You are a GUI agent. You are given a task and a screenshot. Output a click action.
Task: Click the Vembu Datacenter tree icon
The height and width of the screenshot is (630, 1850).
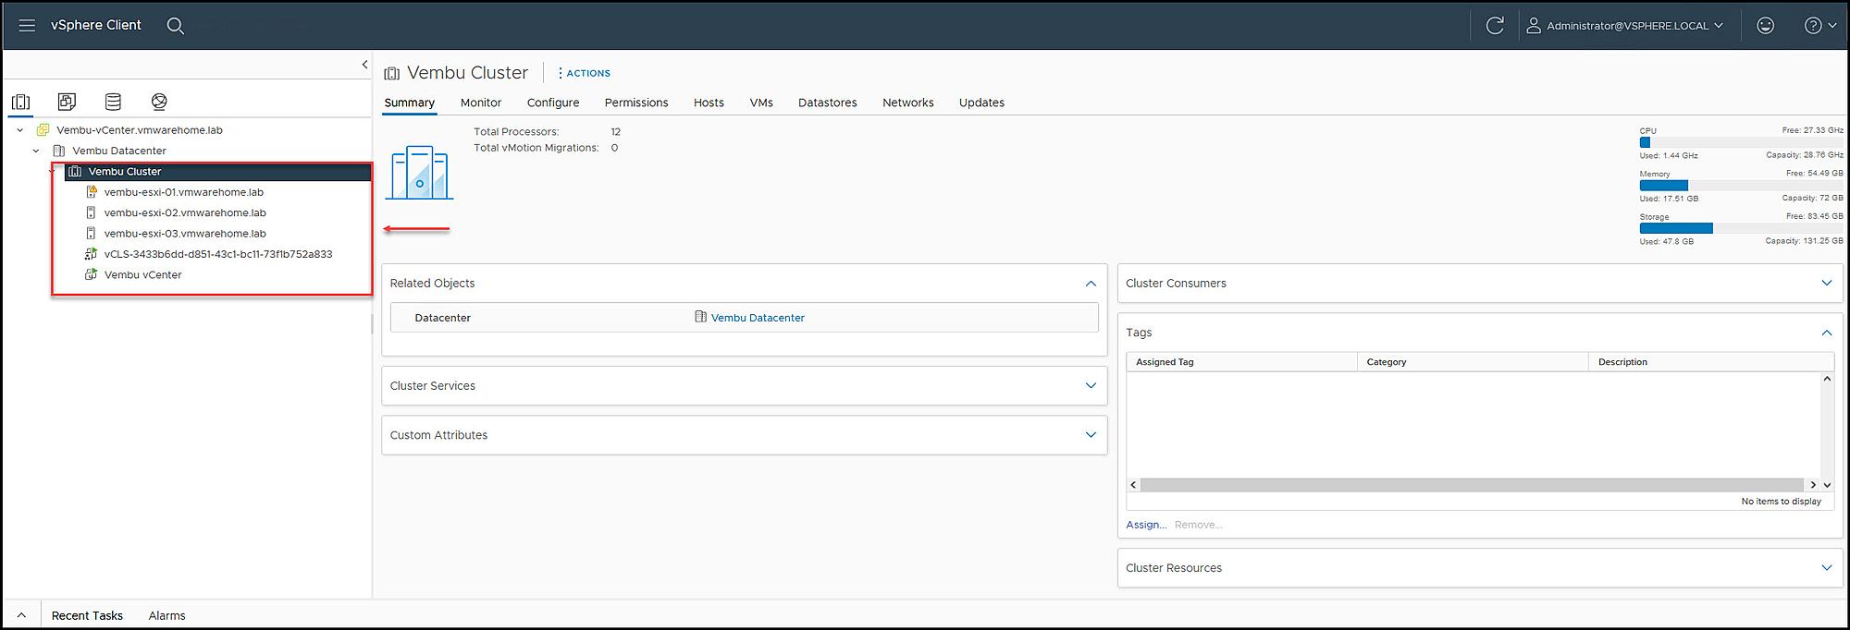(59, 151)
